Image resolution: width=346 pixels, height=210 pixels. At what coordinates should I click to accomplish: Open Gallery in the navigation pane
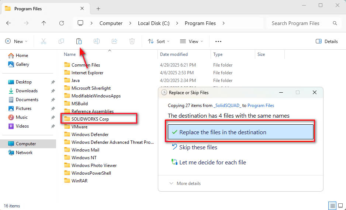[x=18, y=64]
